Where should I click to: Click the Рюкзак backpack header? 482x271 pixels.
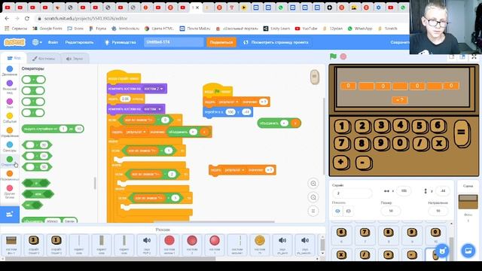[x=163, y=230]
